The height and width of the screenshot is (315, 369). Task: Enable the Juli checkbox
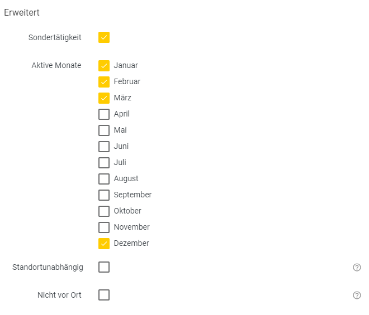[x=104, y=163]
